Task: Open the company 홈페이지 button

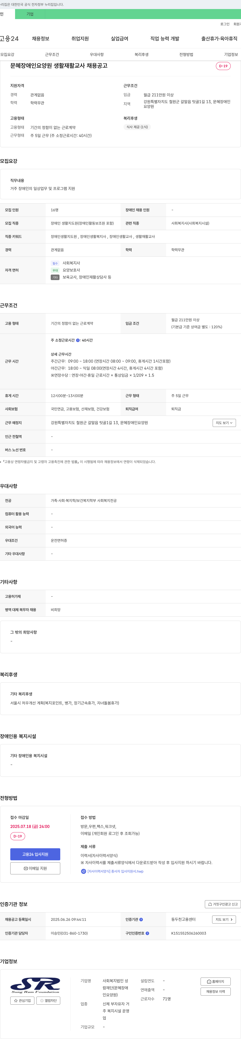Action: click(216, 982)
